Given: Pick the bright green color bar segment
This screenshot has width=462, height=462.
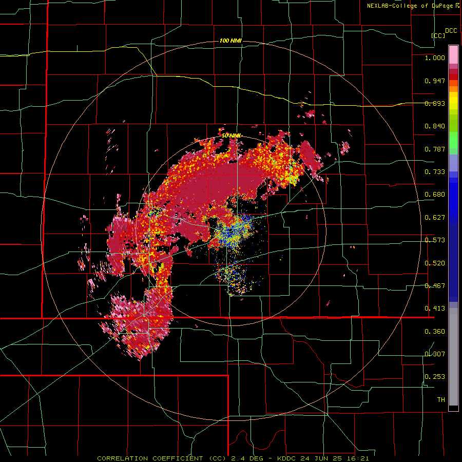Looking at the screenshot, I should 453,140.
